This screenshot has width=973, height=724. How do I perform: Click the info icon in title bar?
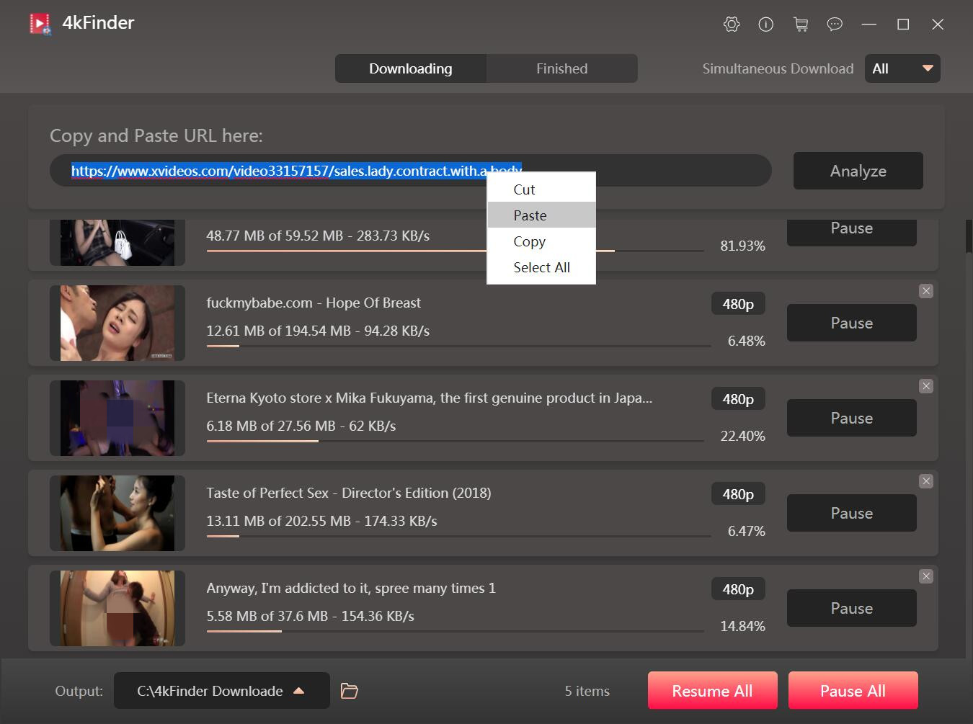pyautogui.click(x=765, y=24)
